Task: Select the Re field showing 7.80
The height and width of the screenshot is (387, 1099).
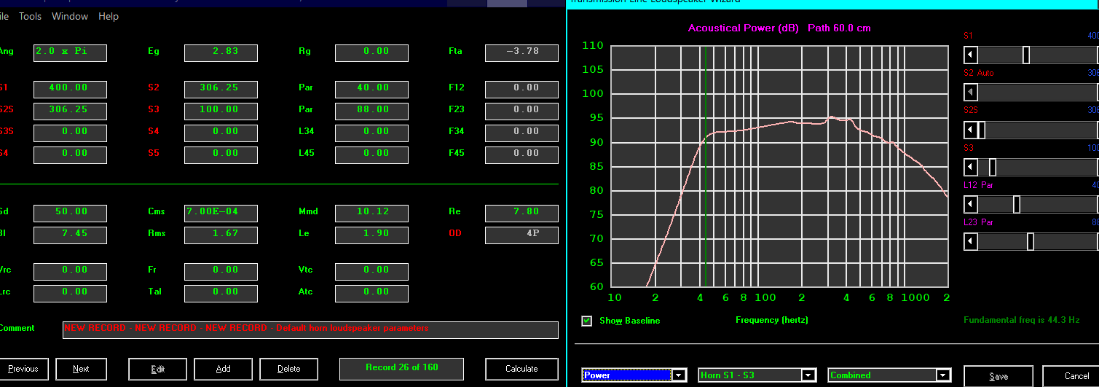Action: pos(521,213)
